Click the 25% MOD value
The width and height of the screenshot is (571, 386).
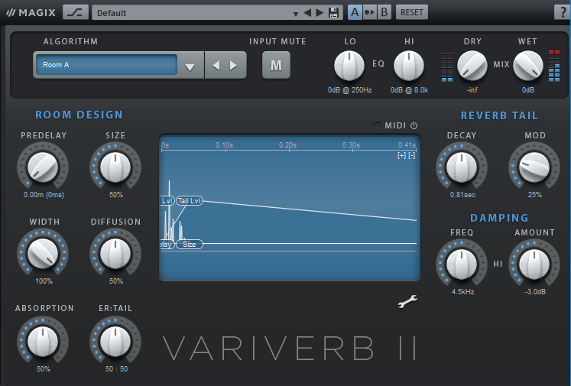[535, 195]
